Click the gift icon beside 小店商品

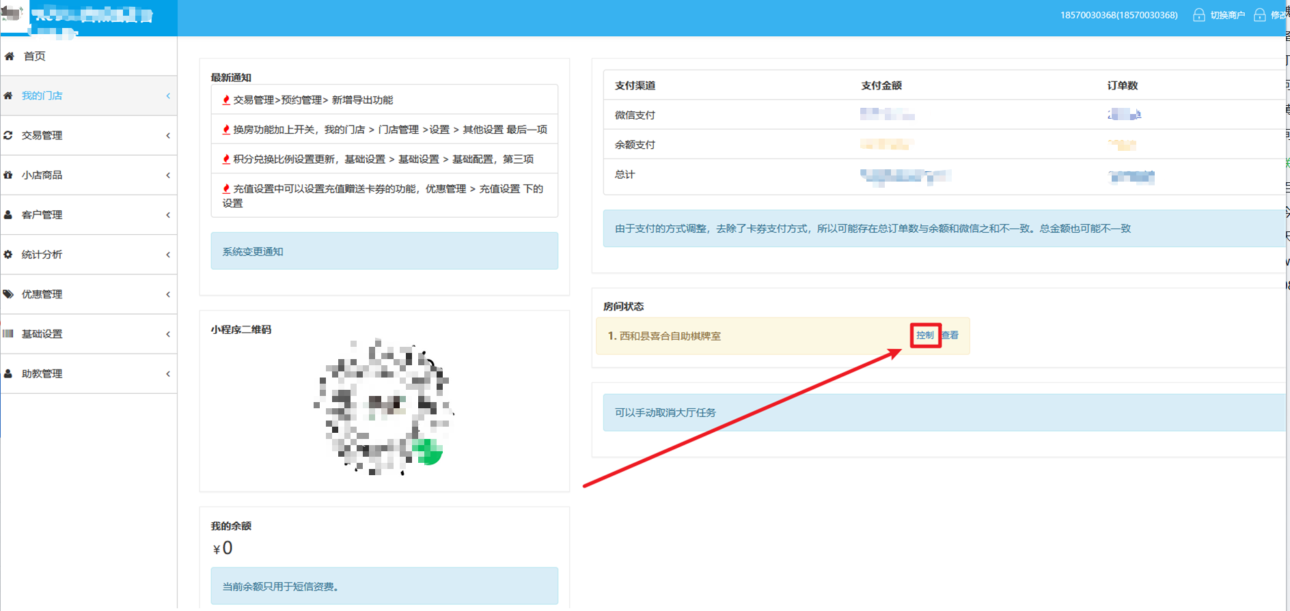(x=8, y=175)
